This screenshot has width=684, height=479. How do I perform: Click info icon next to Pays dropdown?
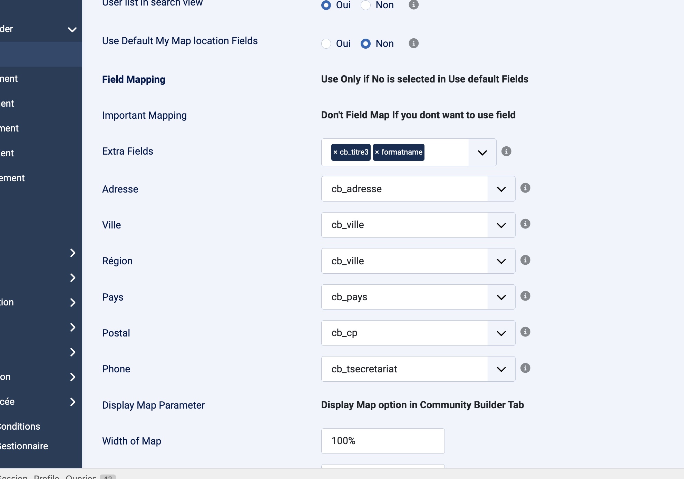pyautogui.click(x=525, y=296)
